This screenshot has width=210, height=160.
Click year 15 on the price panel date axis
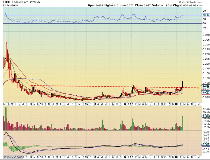42,104
